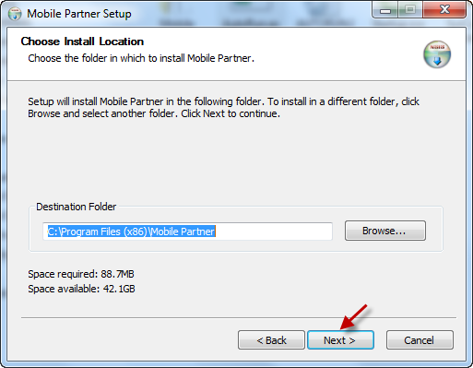The width and height of the screenshot is (473, 368).
Task: Click the Destination Folder group label
Action: (77, 207)
